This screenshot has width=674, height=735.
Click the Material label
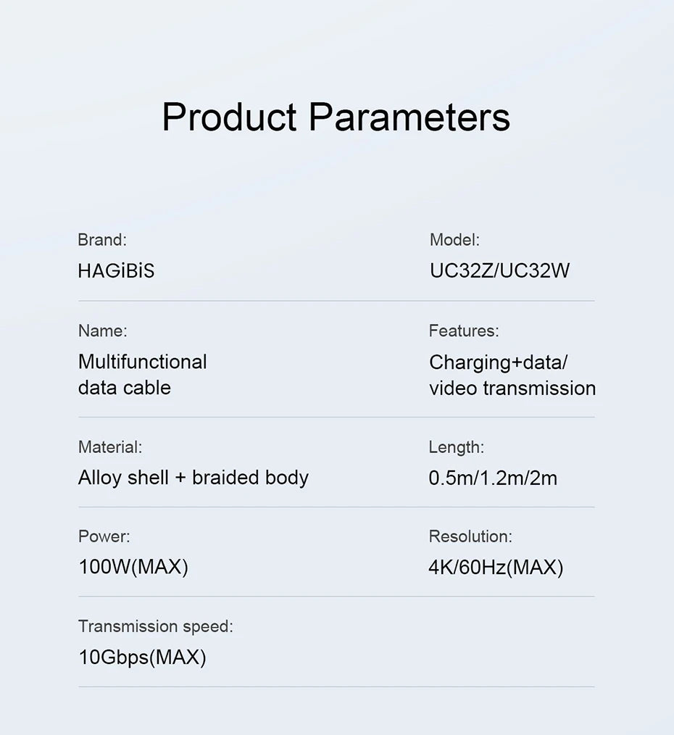(x=110, y=447)
